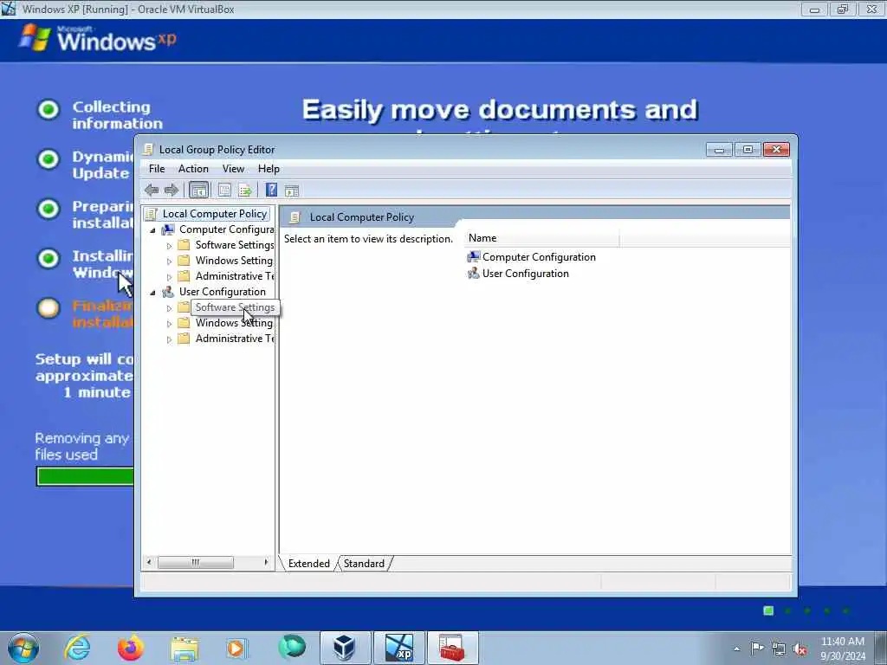Expand Administrative Templates under Computer Configuration
887x665 pixels.
tap(169, 277)
